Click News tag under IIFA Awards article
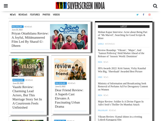161x121 pixels. pos(106,77)
